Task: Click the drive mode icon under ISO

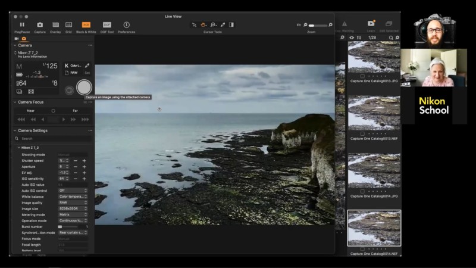Action: point(19,92)
